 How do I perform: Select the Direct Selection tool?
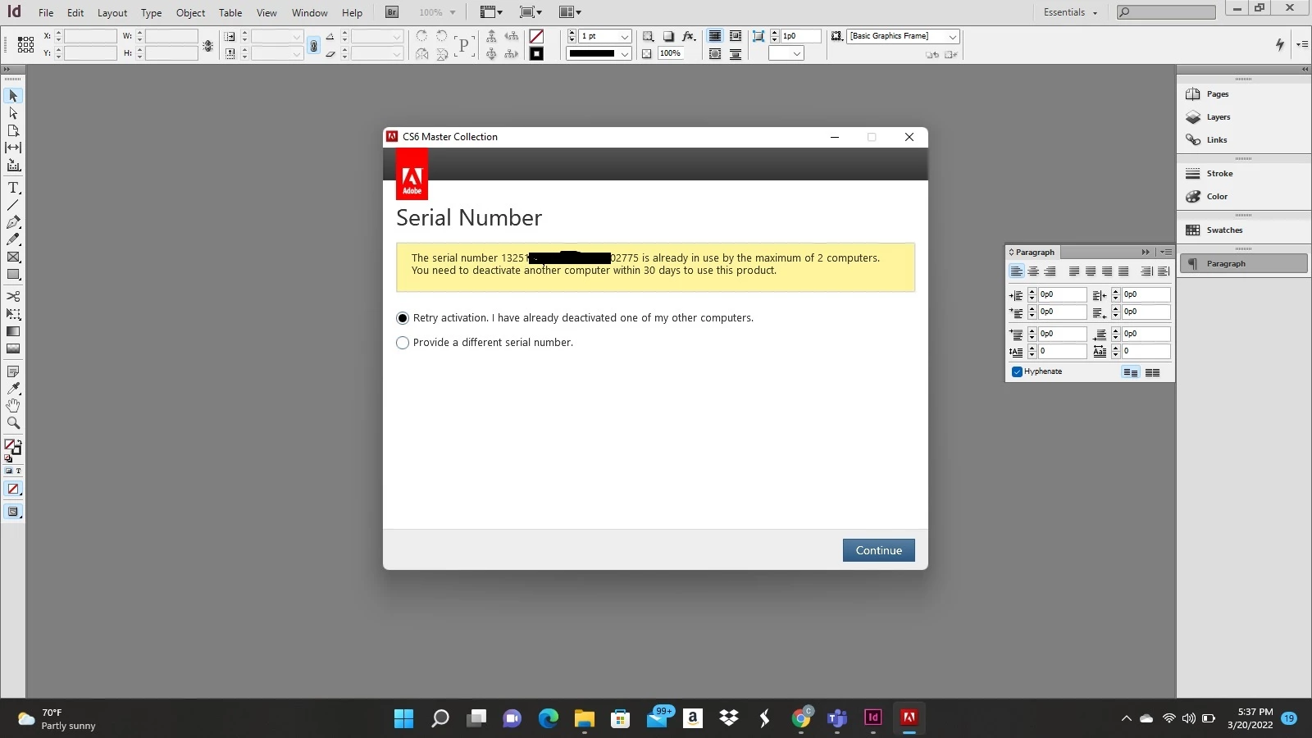point(13,113)
